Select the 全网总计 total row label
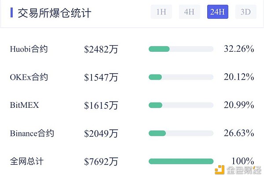The height and width of the screenshot is (177, 264). coord(26,161)
